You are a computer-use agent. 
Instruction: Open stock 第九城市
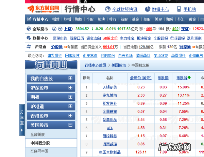(110, 95)
